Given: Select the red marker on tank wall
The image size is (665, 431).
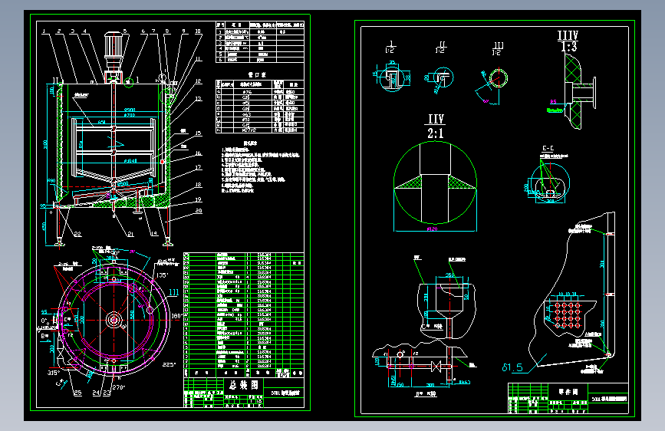Looking at the screenshot, I should (x=162, y=162).
